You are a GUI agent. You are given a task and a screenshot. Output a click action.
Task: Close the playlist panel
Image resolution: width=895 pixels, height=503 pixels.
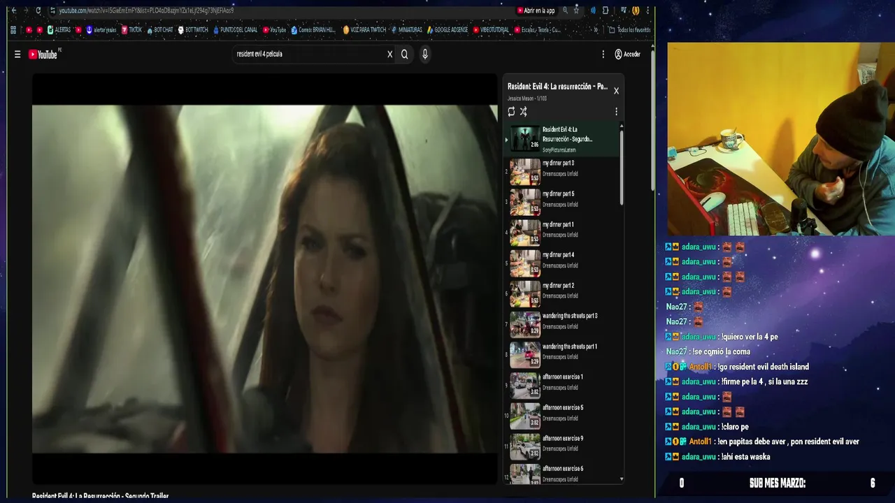point(616,91)
